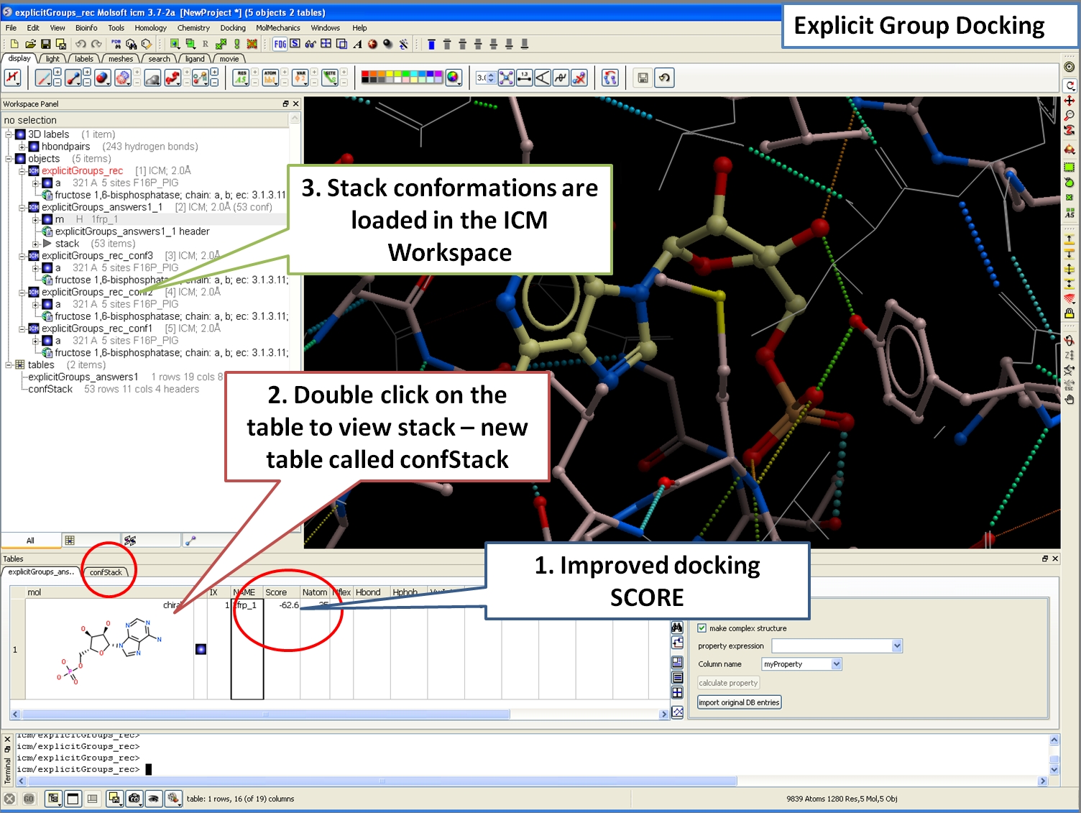
Task: Click the molecular surface (skin) display icon
Action: click(152, 78)
